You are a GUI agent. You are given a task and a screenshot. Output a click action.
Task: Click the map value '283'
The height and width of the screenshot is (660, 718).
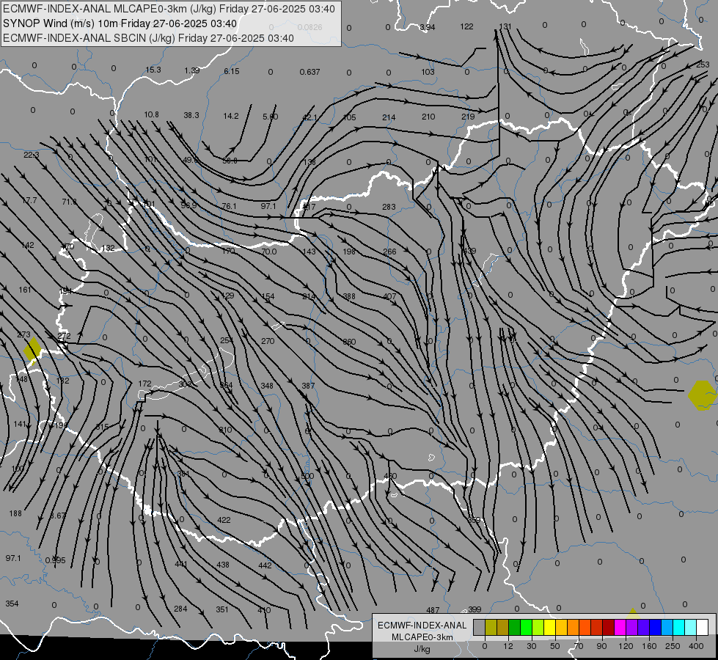pyautogui.click(x=389, y=207)
